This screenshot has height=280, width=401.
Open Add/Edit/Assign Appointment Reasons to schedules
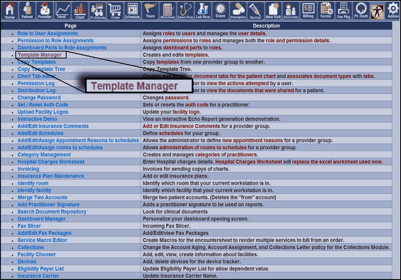(78, 141)
